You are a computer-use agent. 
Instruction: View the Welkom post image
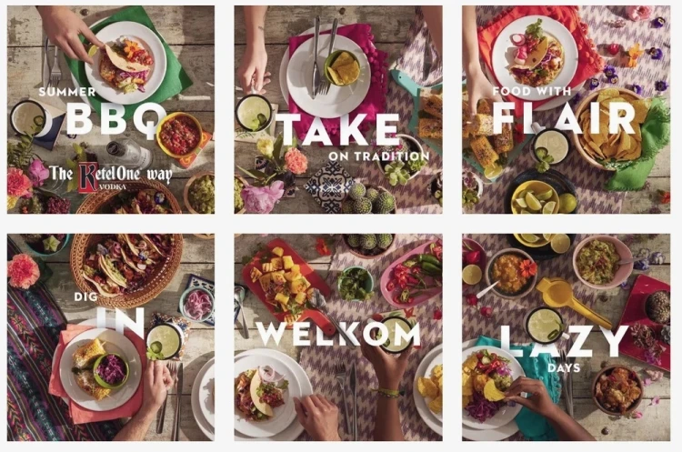(x=338, y=337)
